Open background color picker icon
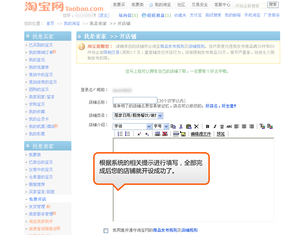303x235 pixels. [x=270, y=126]
